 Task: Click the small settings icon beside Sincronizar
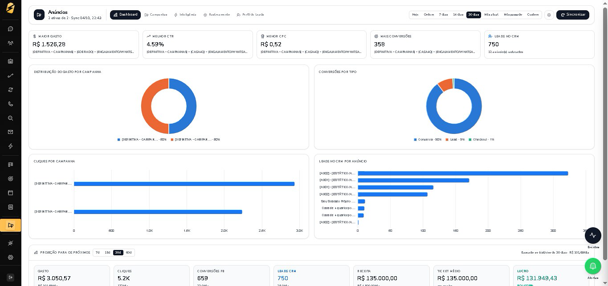coord(549,15)
